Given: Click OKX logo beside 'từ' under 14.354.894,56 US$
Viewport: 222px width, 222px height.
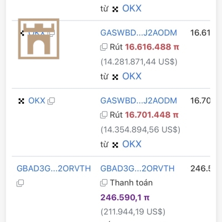Looking at the screenshot, I should click(115, 145).
